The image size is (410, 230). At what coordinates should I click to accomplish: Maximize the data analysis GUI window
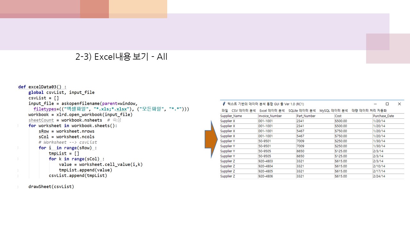pos(387,104)
